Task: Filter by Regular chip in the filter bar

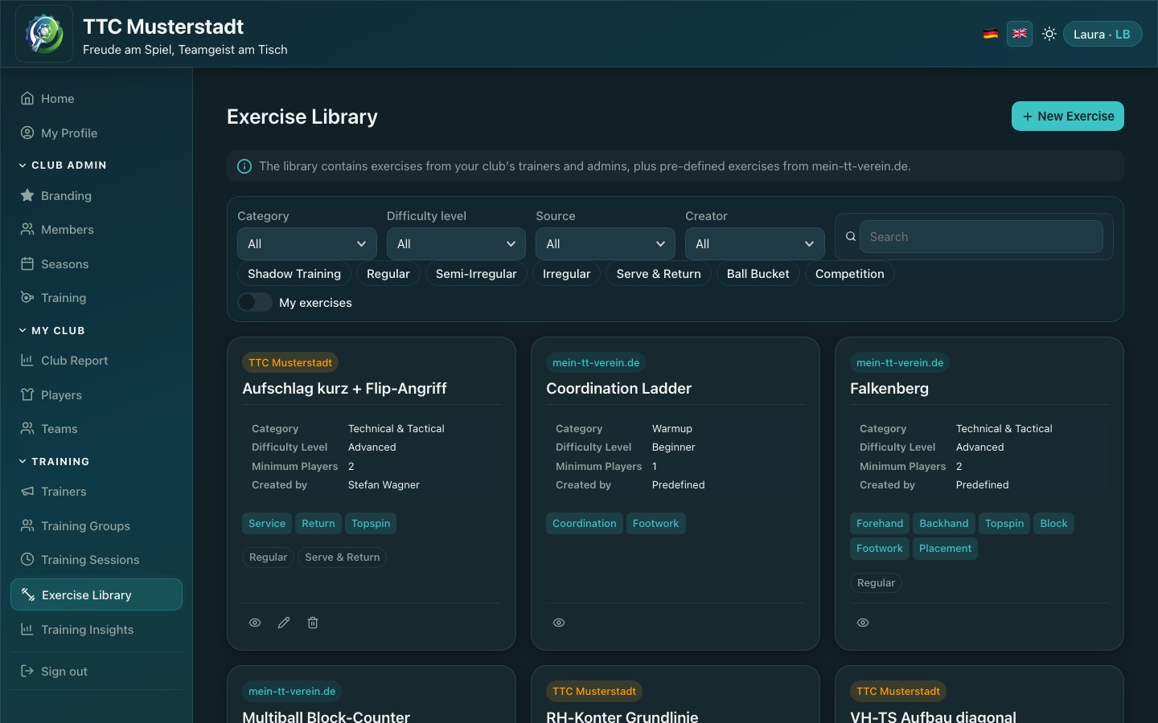Action: point(388,274)
